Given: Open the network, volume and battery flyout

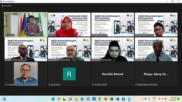Looking at the screenshot, I should 162,99.
